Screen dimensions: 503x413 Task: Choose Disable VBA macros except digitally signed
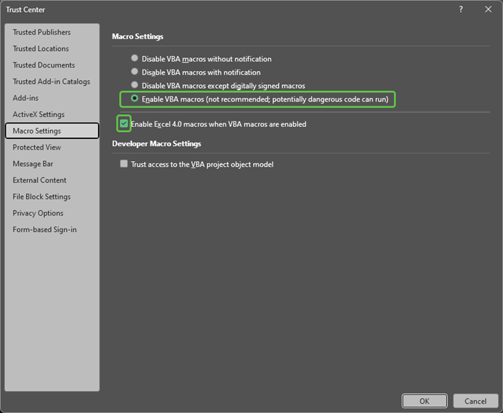coord(135,86)
